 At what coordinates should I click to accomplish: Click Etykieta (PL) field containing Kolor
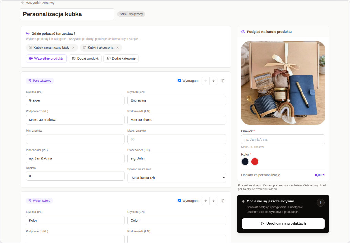(x=75, y=221)
